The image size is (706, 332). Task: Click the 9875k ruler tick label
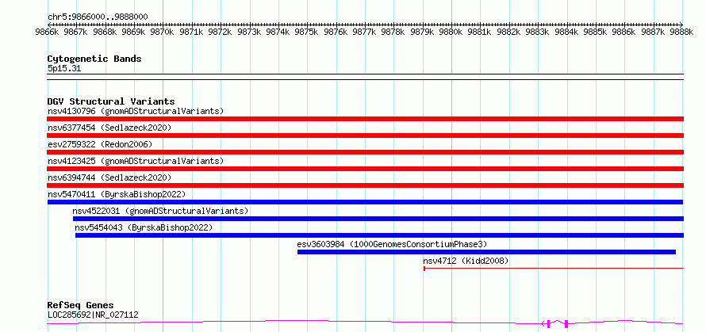(x=308, y=32)
